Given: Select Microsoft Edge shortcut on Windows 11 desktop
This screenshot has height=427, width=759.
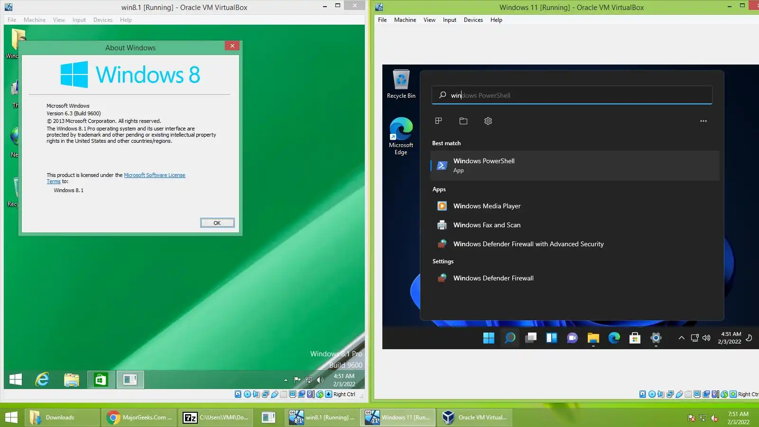Looking at the screenshot, I should click(401, 136).
